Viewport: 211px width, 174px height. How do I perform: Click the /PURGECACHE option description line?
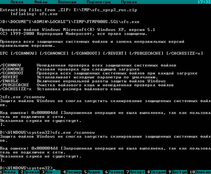87,85
